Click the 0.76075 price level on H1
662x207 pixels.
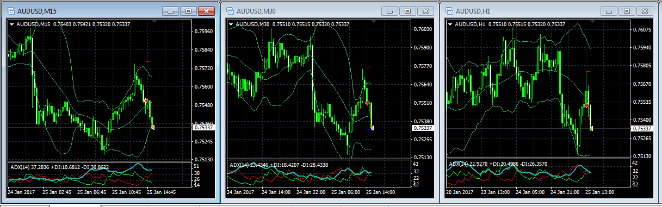[643, 30]
